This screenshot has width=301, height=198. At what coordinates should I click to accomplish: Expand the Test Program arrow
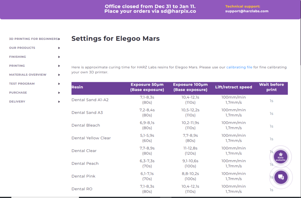[x=59, y=84]
